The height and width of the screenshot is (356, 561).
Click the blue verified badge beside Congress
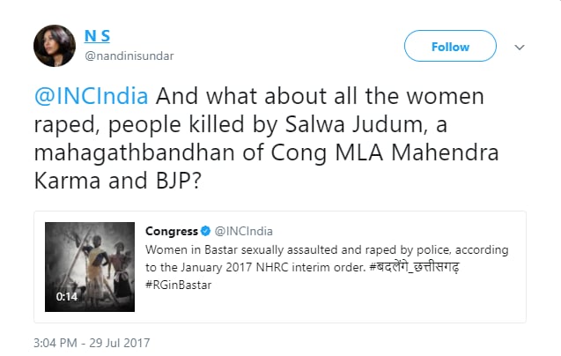click(x=207, y=232)
